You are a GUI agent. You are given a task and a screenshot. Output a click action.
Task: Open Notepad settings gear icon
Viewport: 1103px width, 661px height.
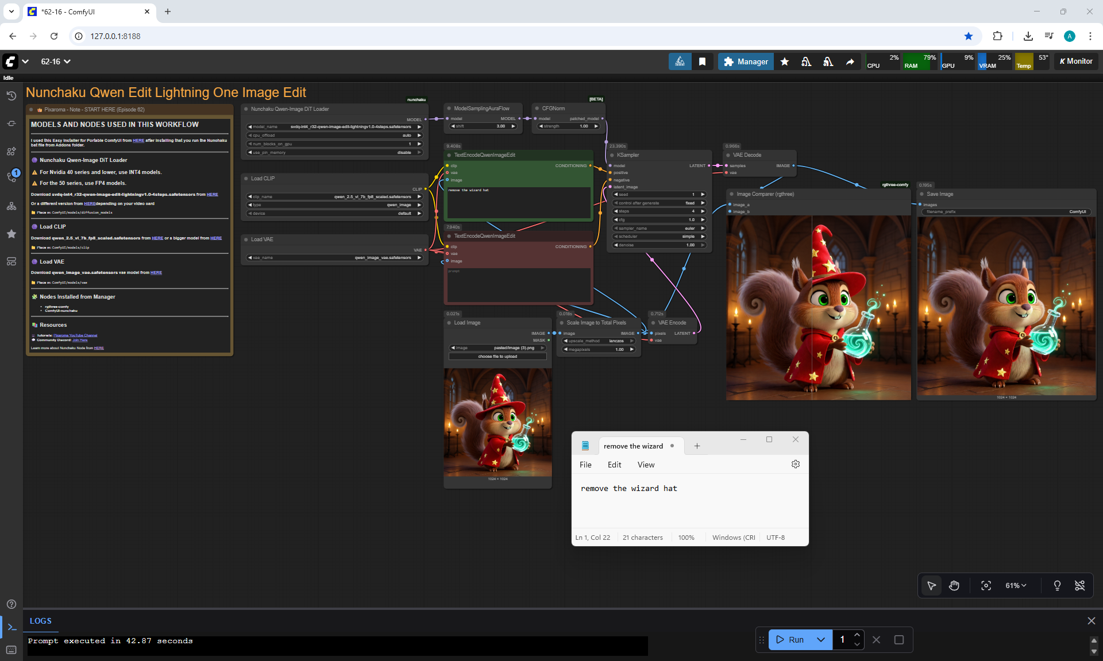[x=795, y=464]
